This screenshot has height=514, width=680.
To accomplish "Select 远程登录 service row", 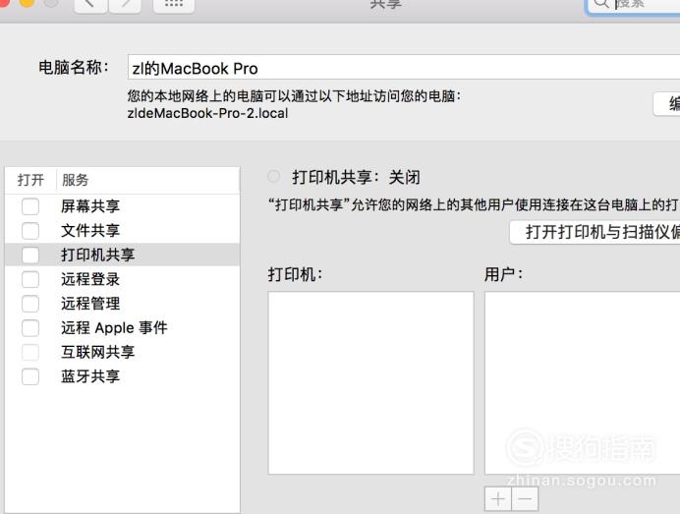I will [122, 279].
